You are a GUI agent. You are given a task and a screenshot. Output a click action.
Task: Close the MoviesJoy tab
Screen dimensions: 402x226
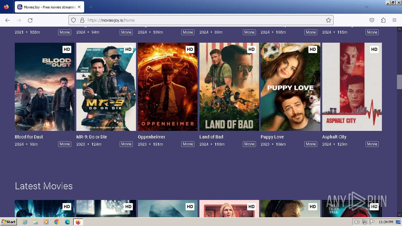coord(79,7)
